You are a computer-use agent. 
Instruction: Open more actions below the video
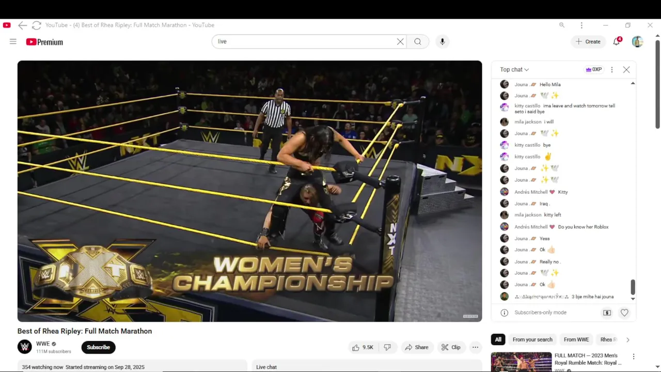tap(475, 347)
